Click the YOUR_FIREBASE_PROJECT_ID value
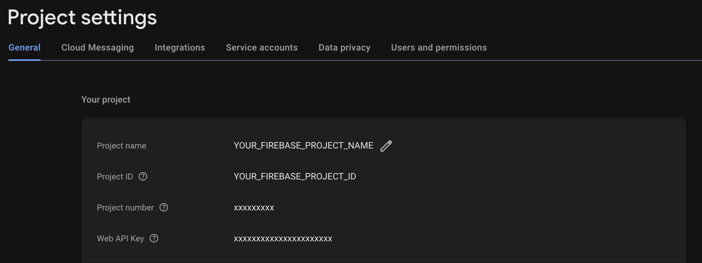 (295, 176)
